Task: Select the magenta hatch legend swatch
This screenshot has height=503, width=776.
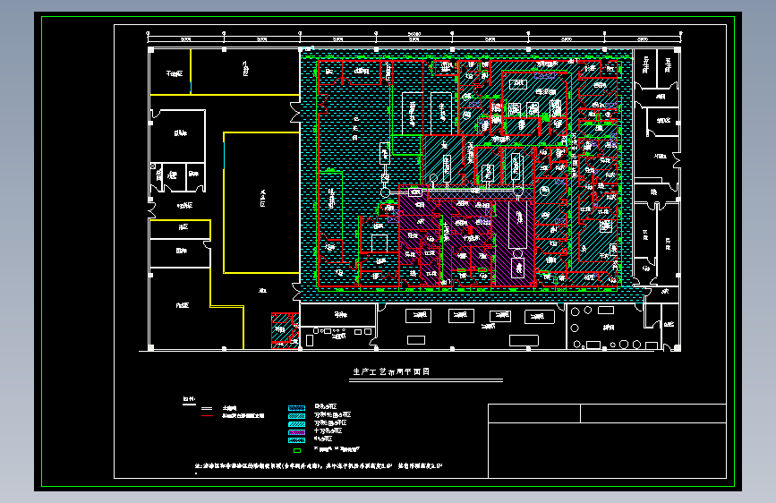Action: 296,431
